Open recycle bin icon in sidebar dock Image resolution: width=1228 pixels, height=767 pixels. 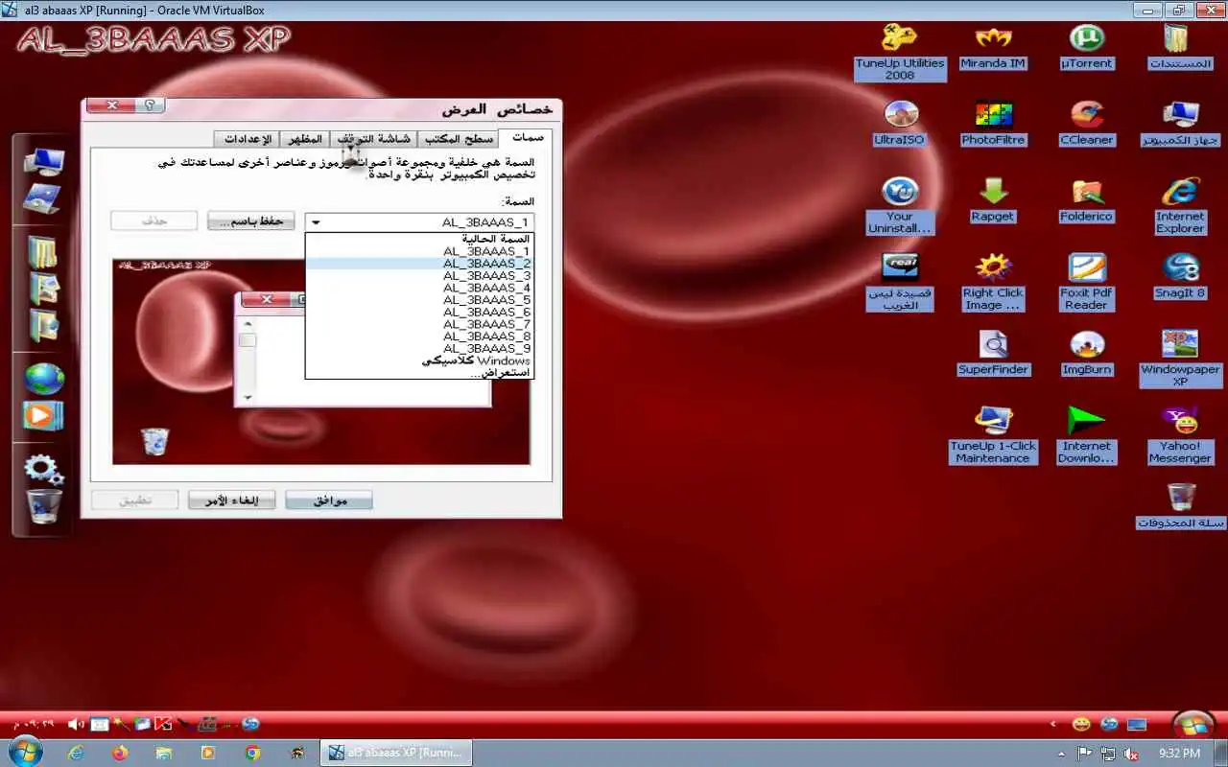(x=43, y=506)
